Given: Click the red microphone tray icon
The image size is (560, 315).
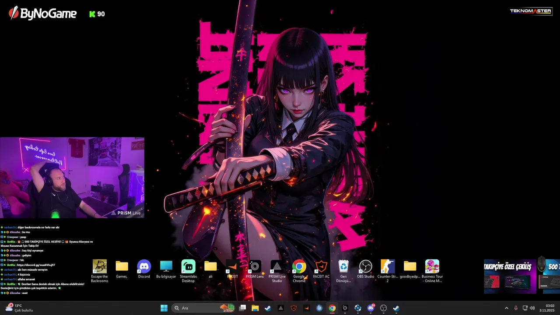Looking at the screenshot, I should tap(516, 308).
